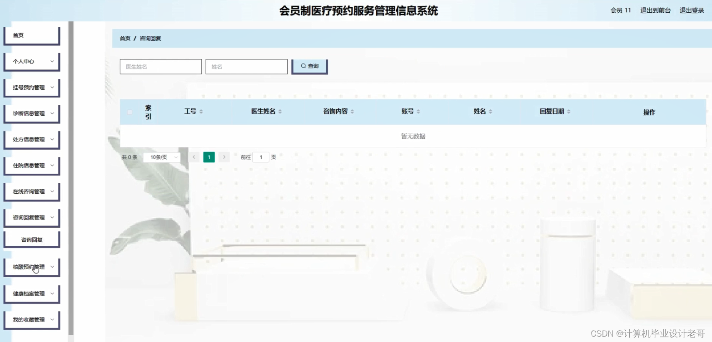
Task: Sort by 医生姓名 column arrows
Action: (x=280, y=112)
